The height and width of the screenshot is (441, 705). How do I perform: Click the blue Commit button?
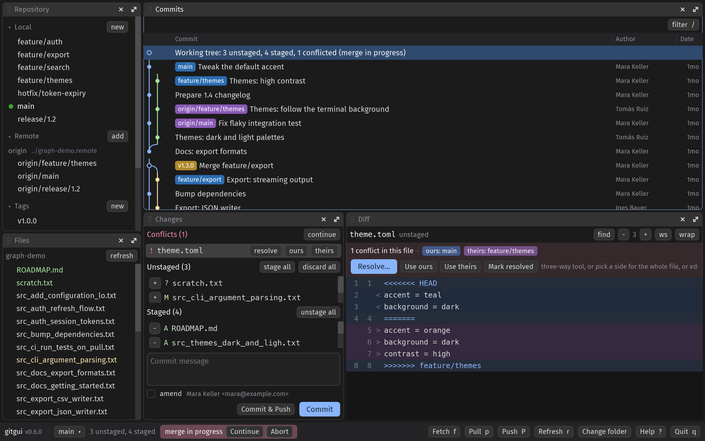[320, 409]
